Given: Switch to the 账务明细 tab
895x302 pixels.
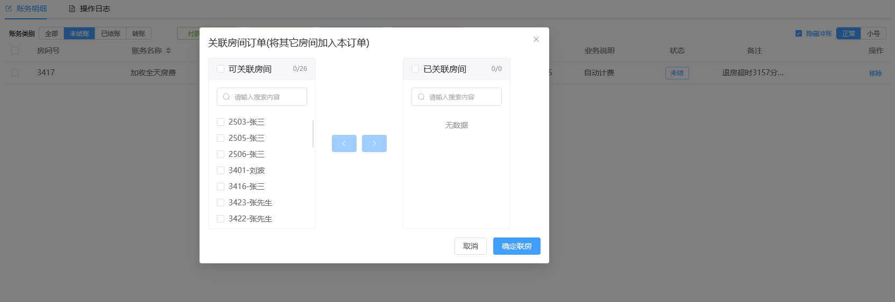Looking at the screenshot, I should point(26,9).
